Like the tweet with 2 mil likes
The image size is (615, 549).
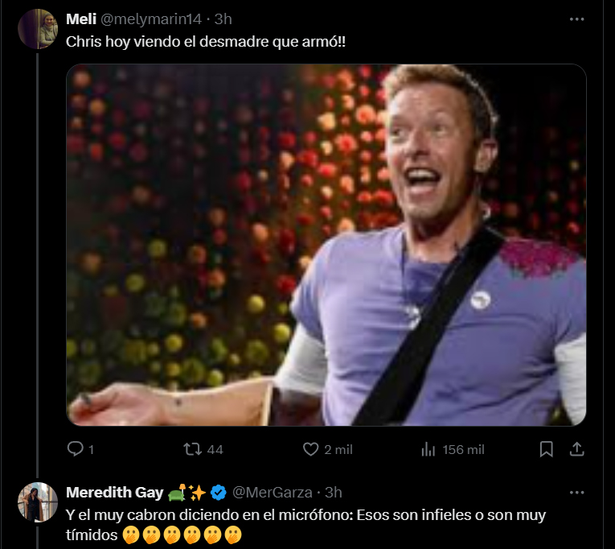(x=311, y=449)
